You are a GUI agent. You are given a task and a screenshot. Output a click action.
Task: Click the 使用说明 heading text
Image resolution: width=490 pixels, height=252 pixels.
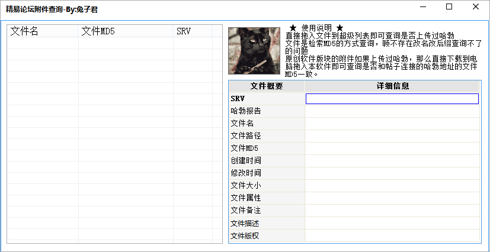click(x=316, y=28)
